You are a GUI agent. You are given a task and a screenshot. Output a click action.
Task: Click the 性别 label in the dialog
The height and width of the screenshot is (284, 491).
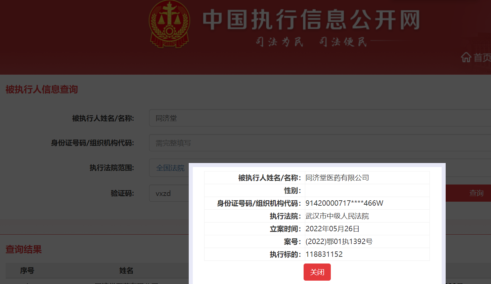pos(293,191)
